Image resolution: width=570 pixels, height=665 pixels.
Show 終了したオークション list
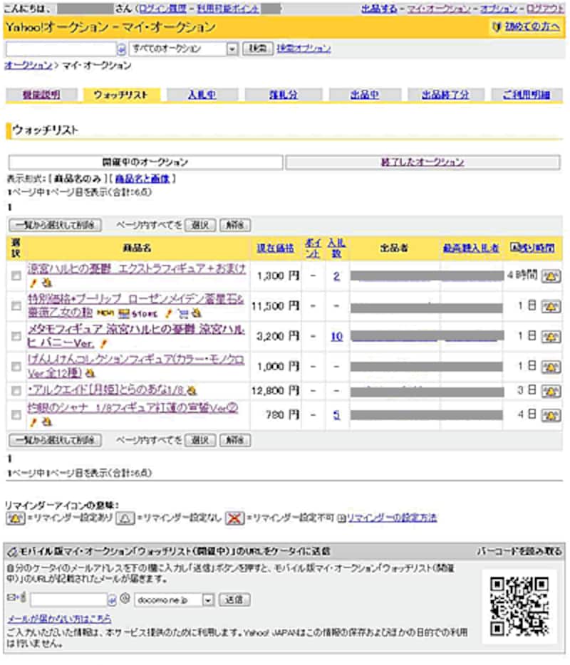tap(423, 162)
